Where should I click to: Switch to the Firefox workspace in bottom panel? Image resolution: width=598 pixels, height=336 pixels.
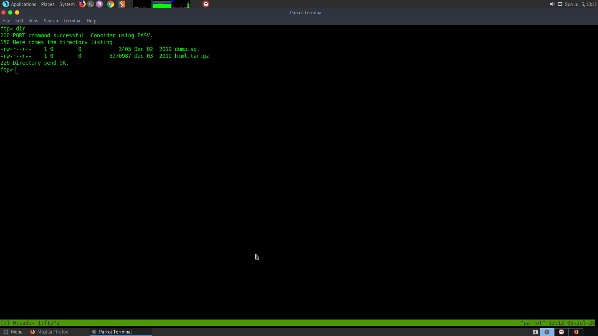576,332
